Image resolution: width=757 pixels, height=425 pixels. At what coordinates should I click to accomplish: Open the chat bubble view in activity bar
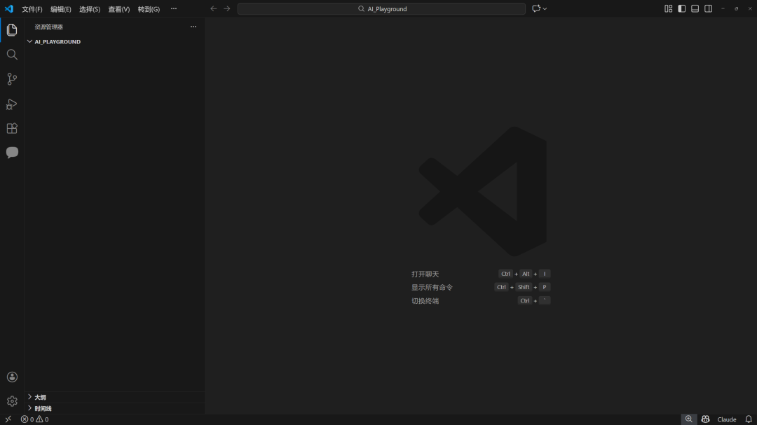[12, 153]
